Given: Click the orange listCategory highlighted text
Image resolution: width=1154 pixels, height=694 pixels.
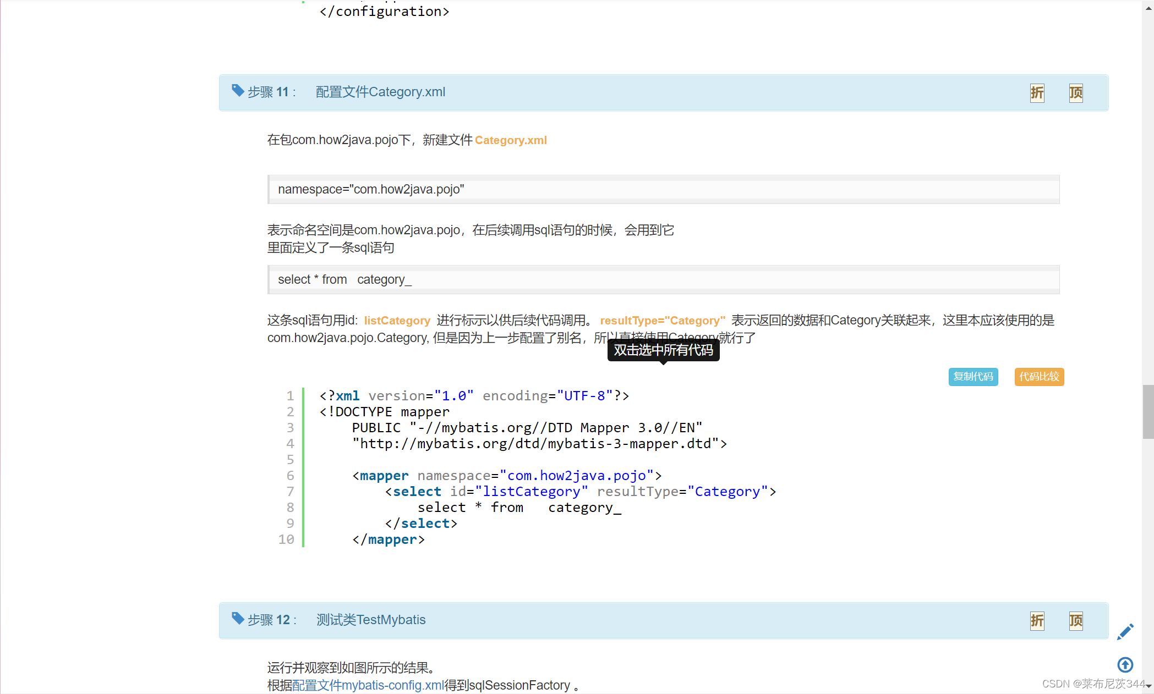Looking at the screenshot, I should point(397,321).
